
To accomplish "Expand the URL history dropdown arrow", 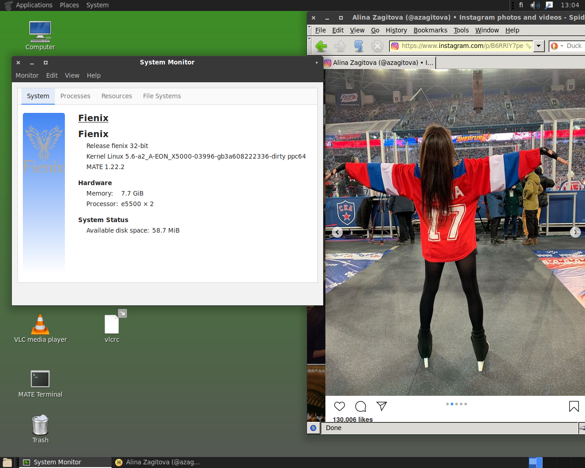I will (x=539, y=46).
